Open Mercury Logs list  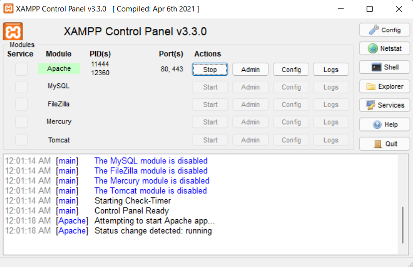pos(331,122)
